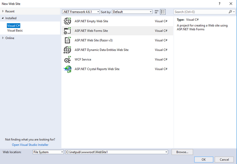Click the Dynamic Data Entities Web Site icon
This screenshot has height=164, width=237.
pos(67,50)
